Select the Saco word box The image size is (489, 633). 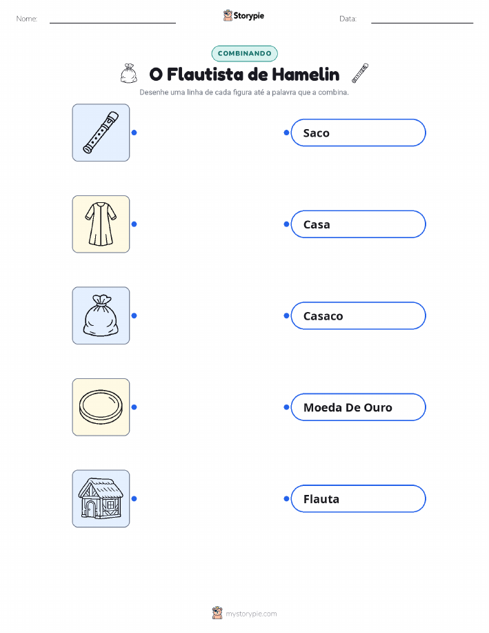point(358,133)
